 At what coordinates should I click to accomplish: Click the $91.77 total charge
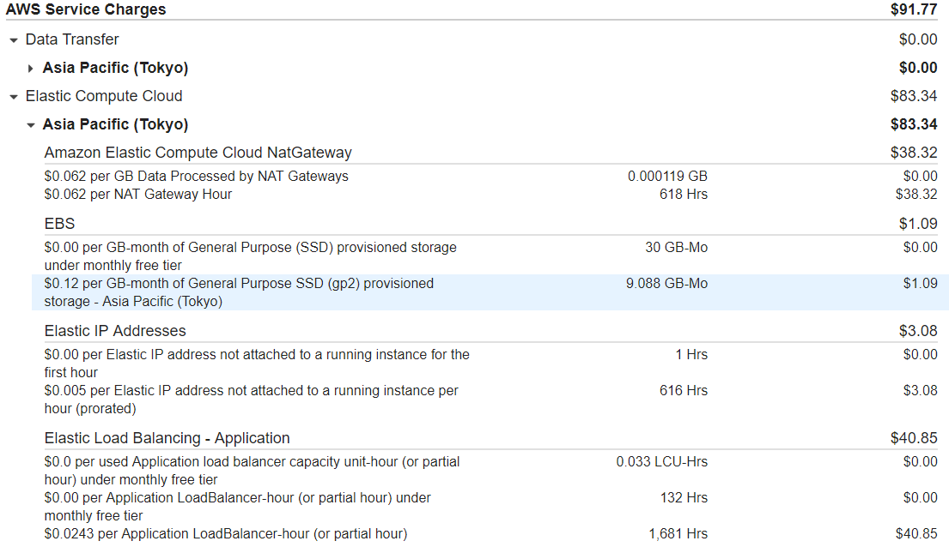point(913,9)
